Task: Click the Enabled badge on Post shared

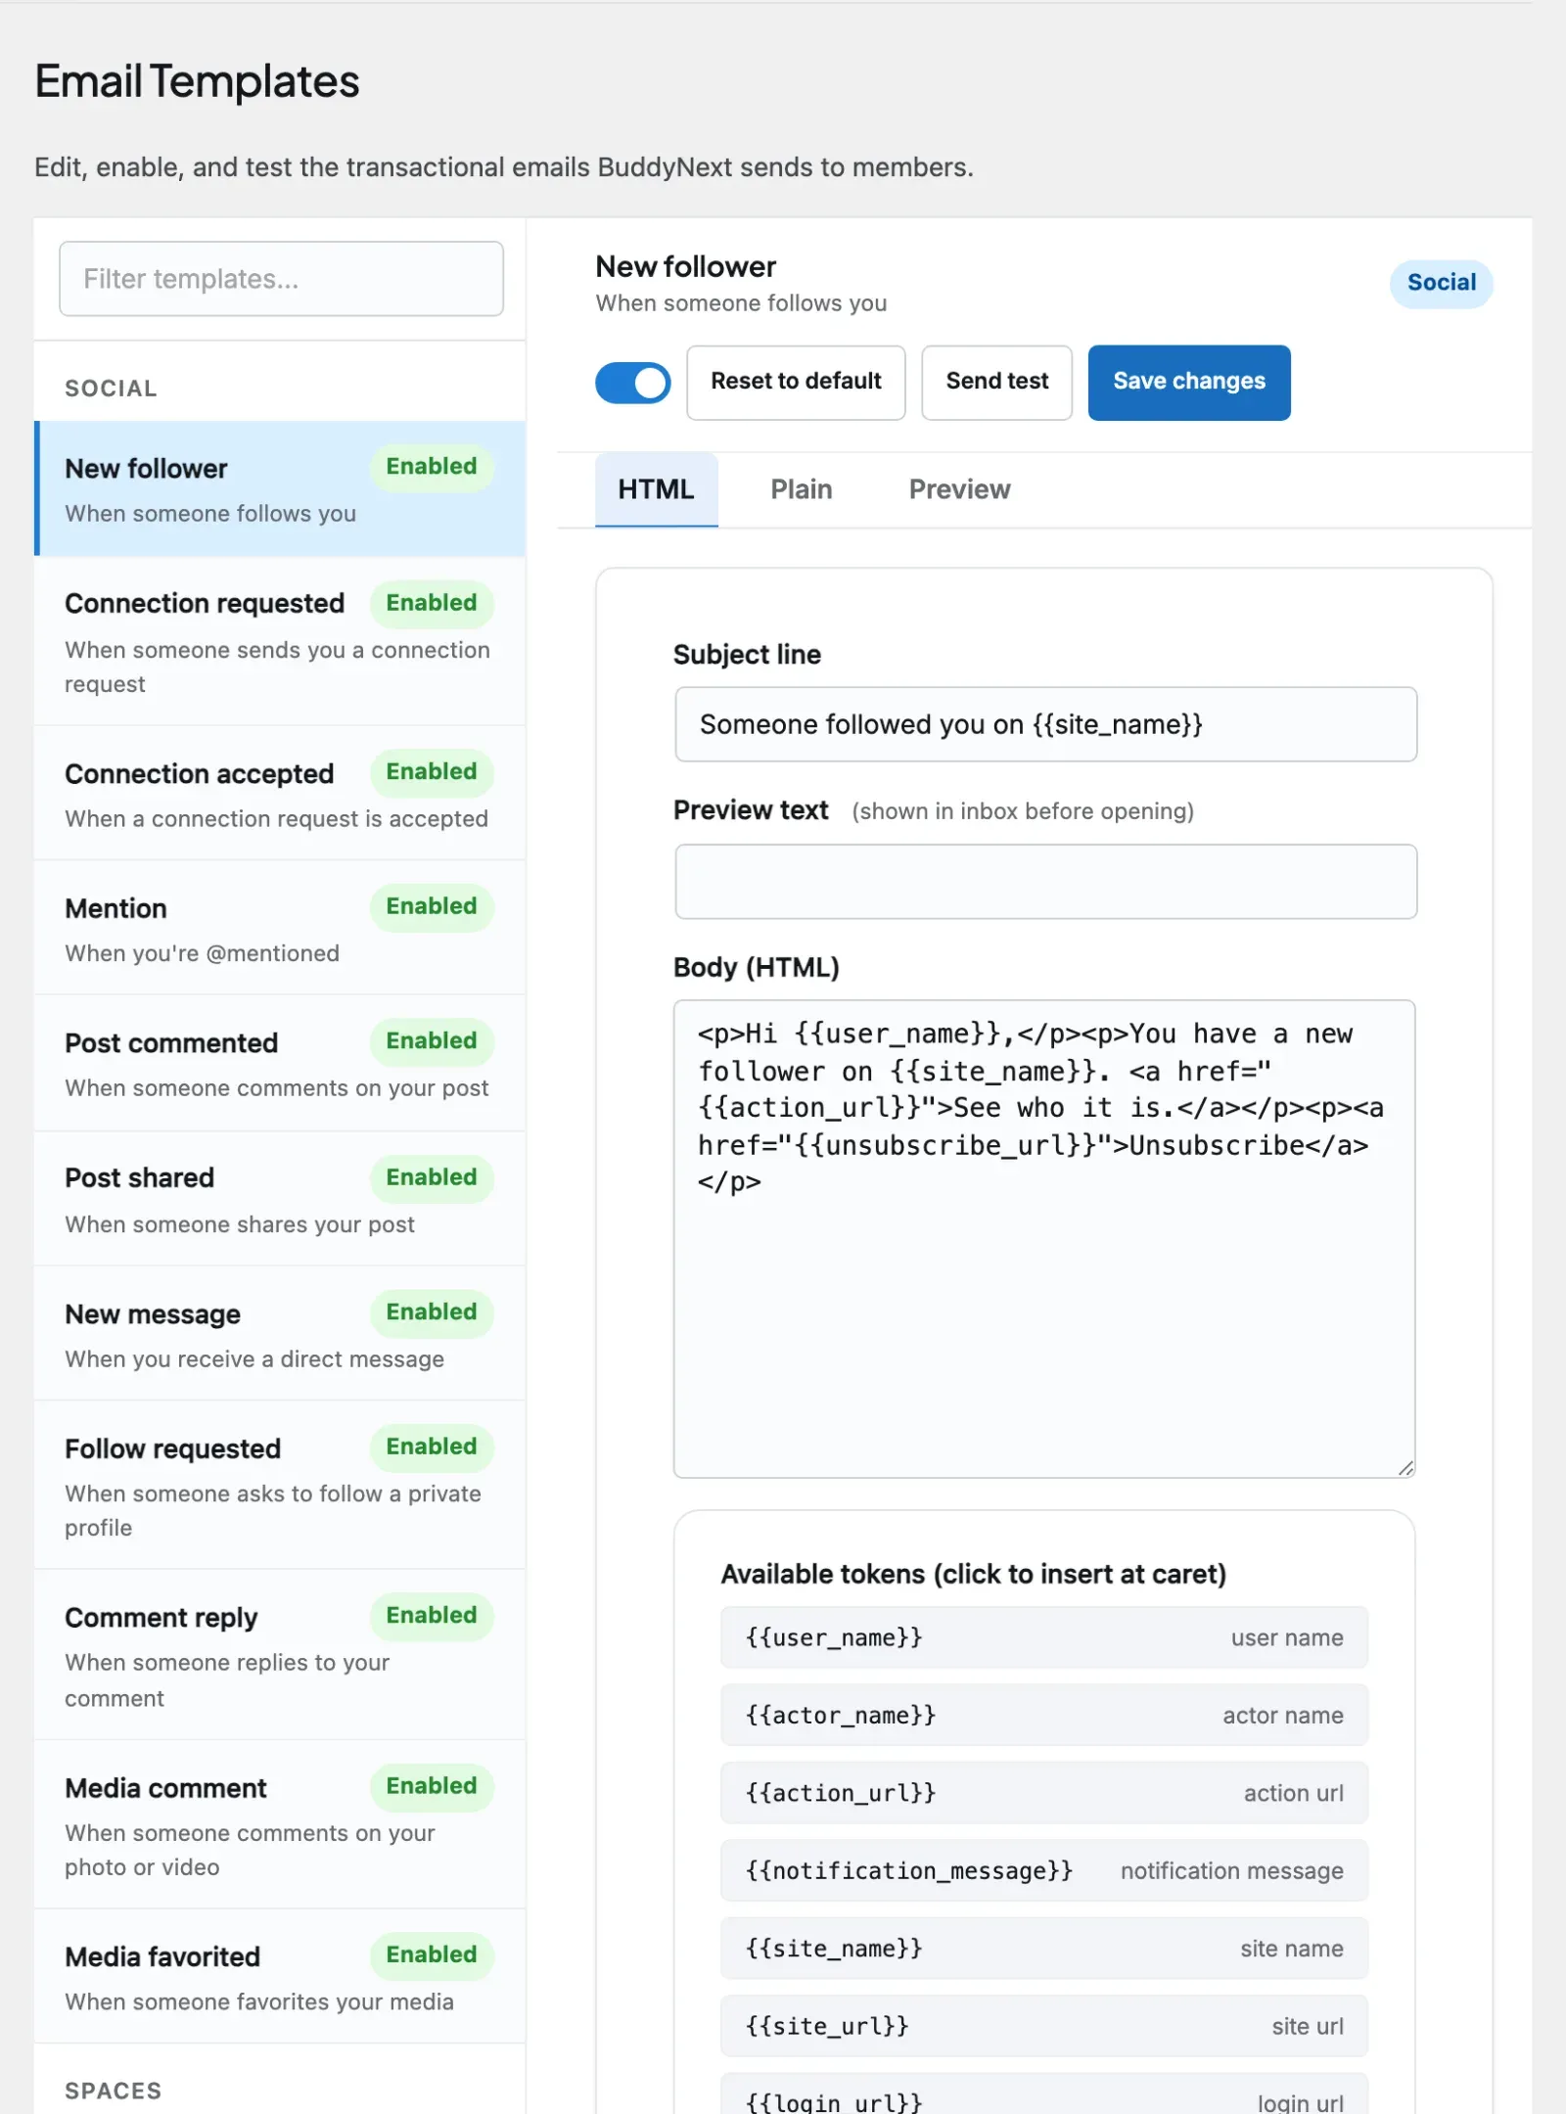Action: point(432,1177)
